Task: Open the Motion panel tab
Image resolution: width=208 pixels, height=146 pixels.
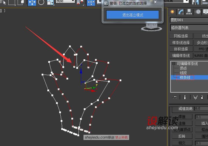Action: (x=198, y=12)
